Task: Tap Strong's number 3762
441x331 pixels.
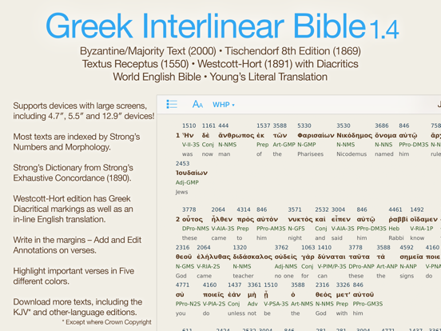Action: point(281,247)
